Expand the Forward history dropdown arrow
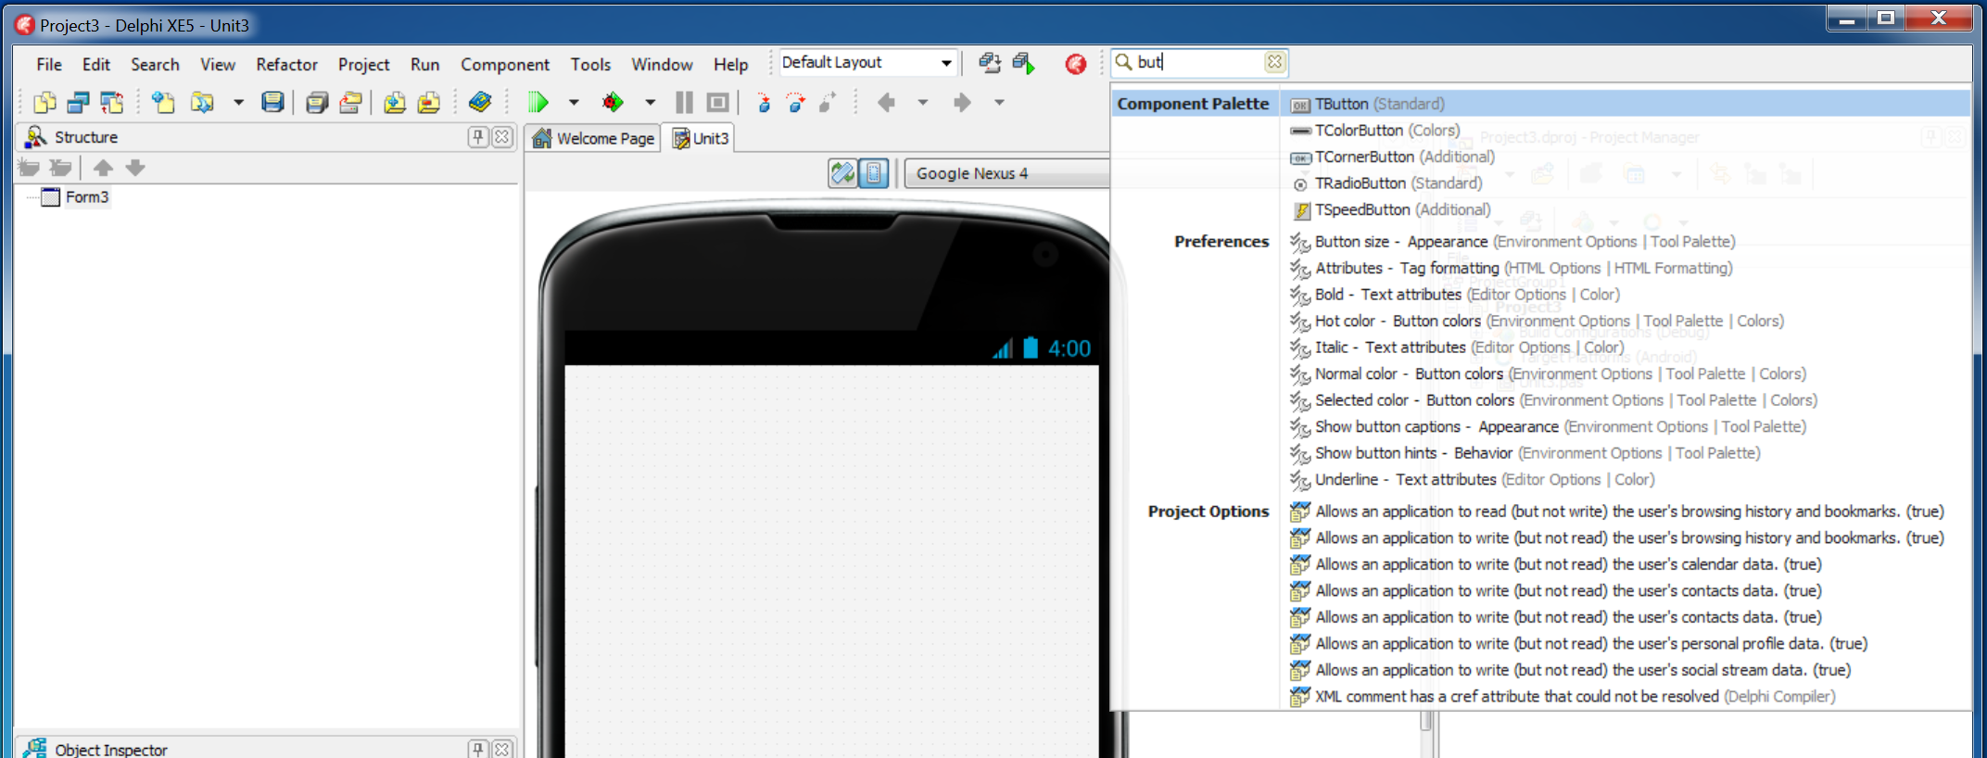The image size is (1987, 758). (x=1000, y=103)
